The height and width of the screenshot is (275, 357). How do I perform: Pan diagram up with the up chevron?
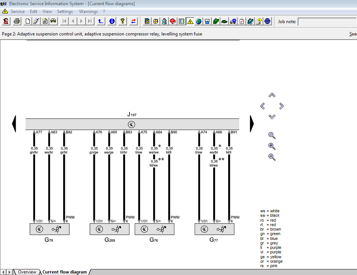coord(272,95)
